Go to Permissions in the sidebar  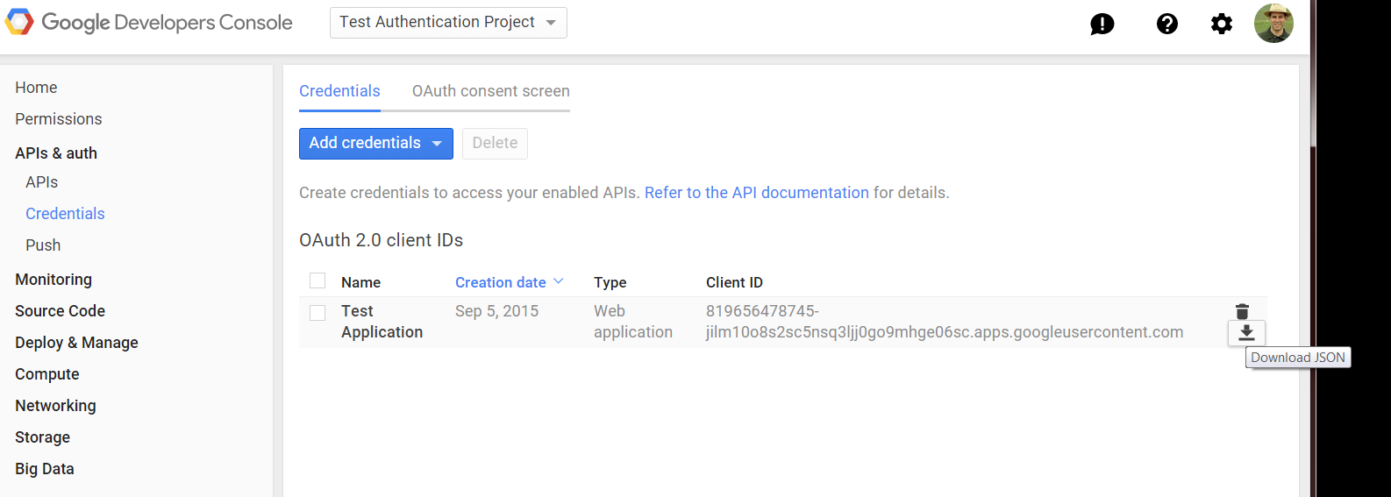pyautogui.click(x=58, y=119)
